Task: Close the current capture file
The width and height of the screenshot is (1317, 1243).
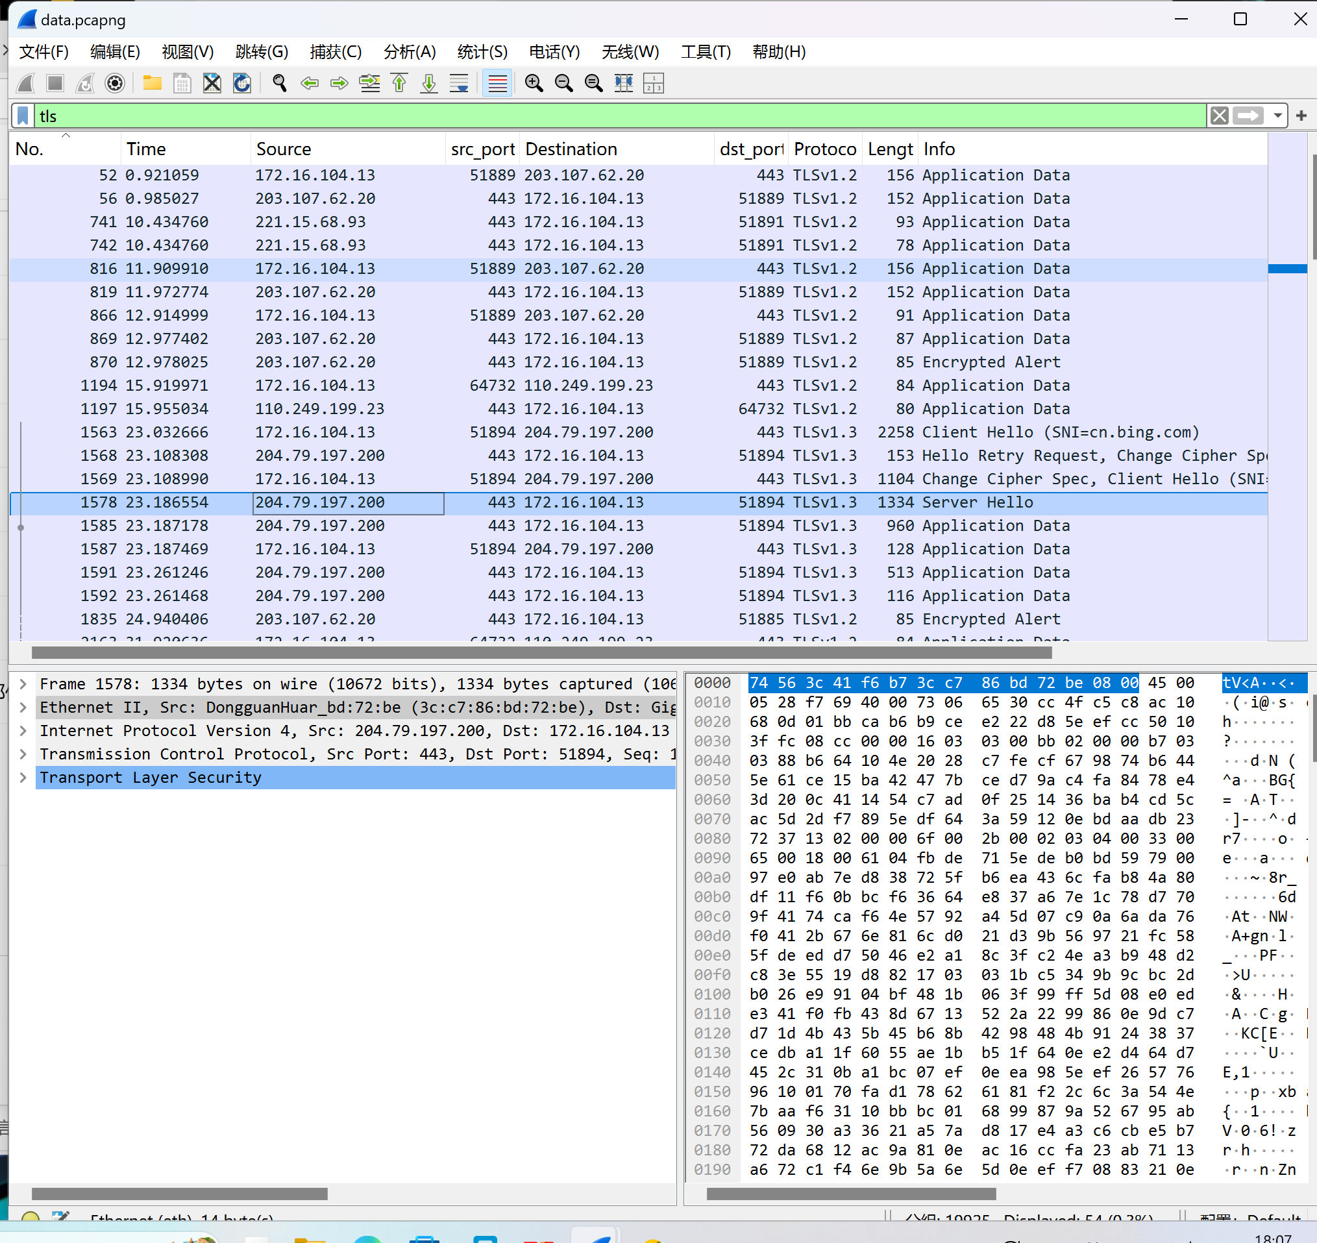Action: tap(212, 83)
